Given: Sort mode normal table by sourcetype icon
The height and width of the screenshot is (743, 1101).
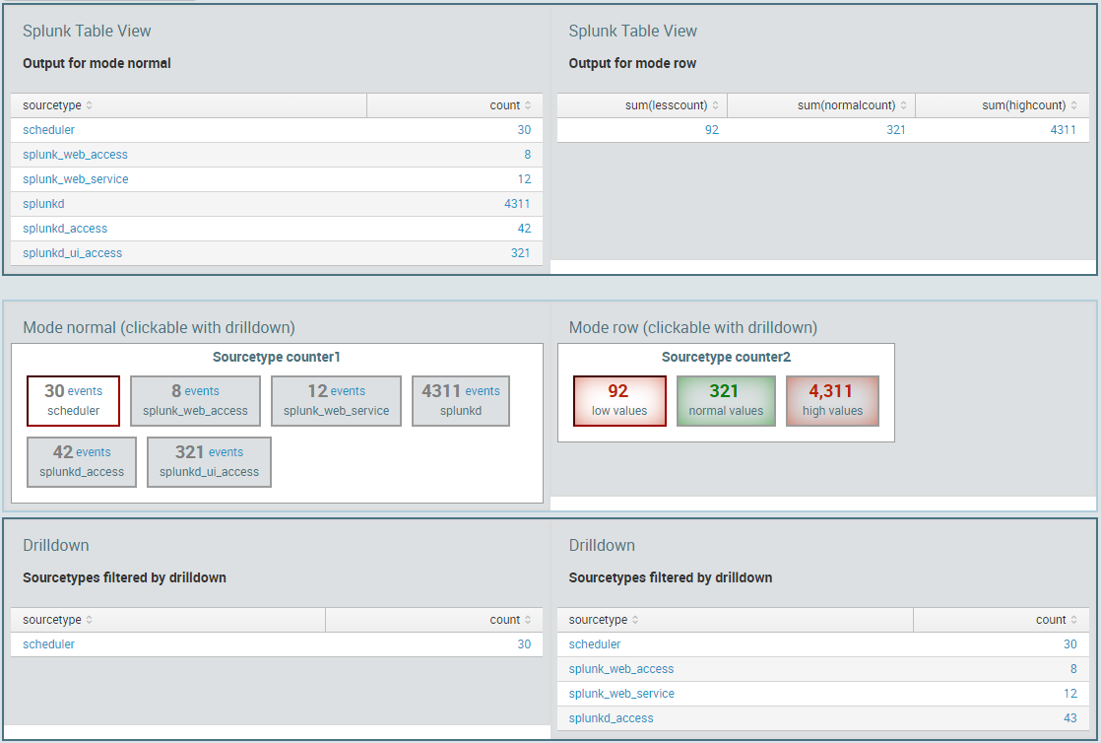Looking at the screenshot, I should (x=90, y=105).
